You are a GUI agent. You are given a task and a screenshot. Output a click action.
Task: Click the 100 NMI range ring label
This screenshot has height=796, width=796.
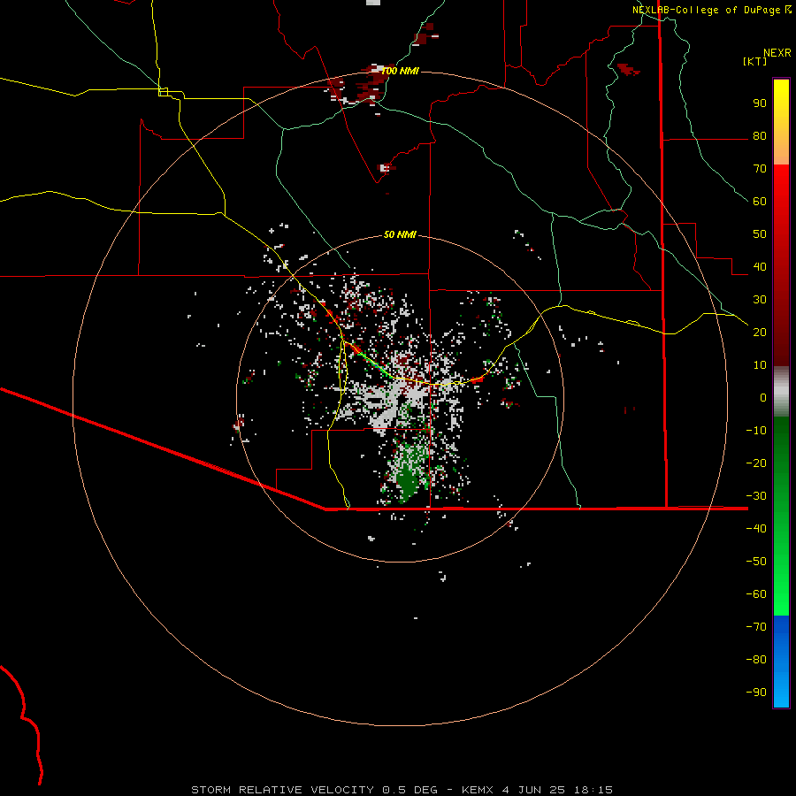click(x=400, y=71)
